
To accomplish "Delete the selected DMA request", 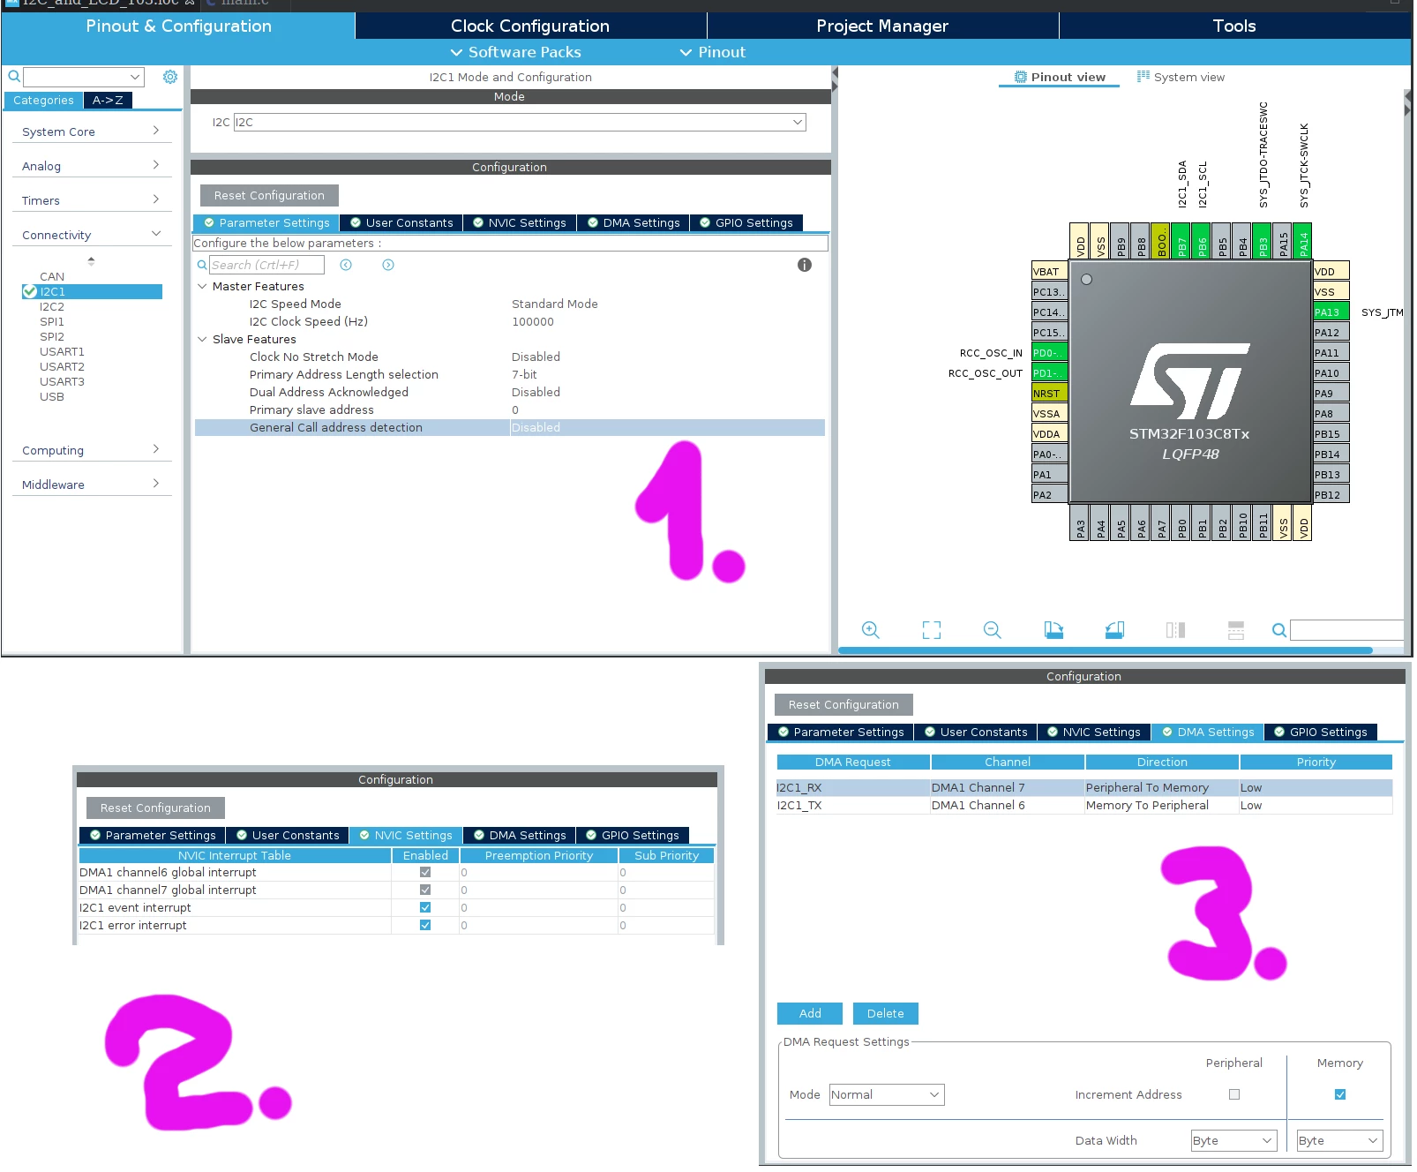I will (885, 1013).
